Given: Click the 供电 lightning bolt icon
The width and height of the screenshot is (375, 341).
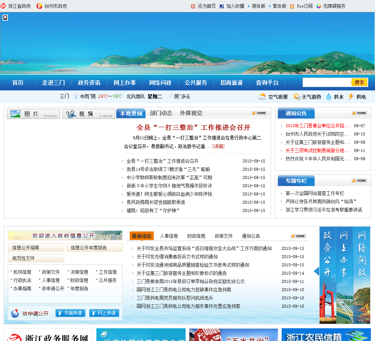Looking at the screenshot, I should tap(351, 97).
